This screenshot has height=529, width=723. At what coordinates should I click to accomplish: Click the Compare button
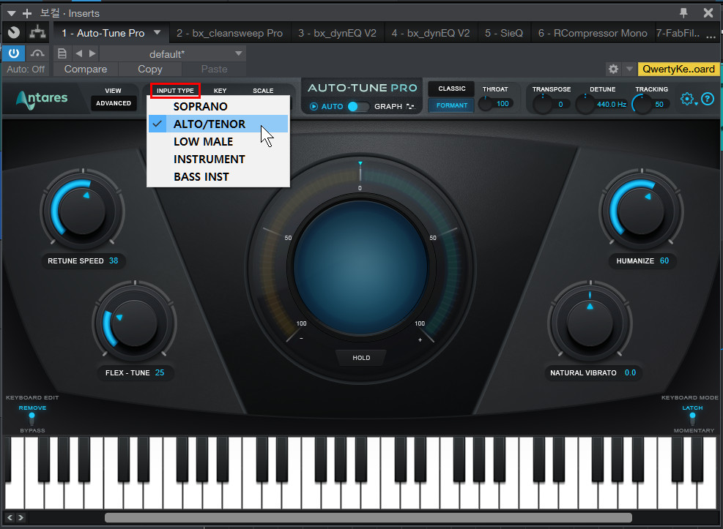click(x=85, y=69)
